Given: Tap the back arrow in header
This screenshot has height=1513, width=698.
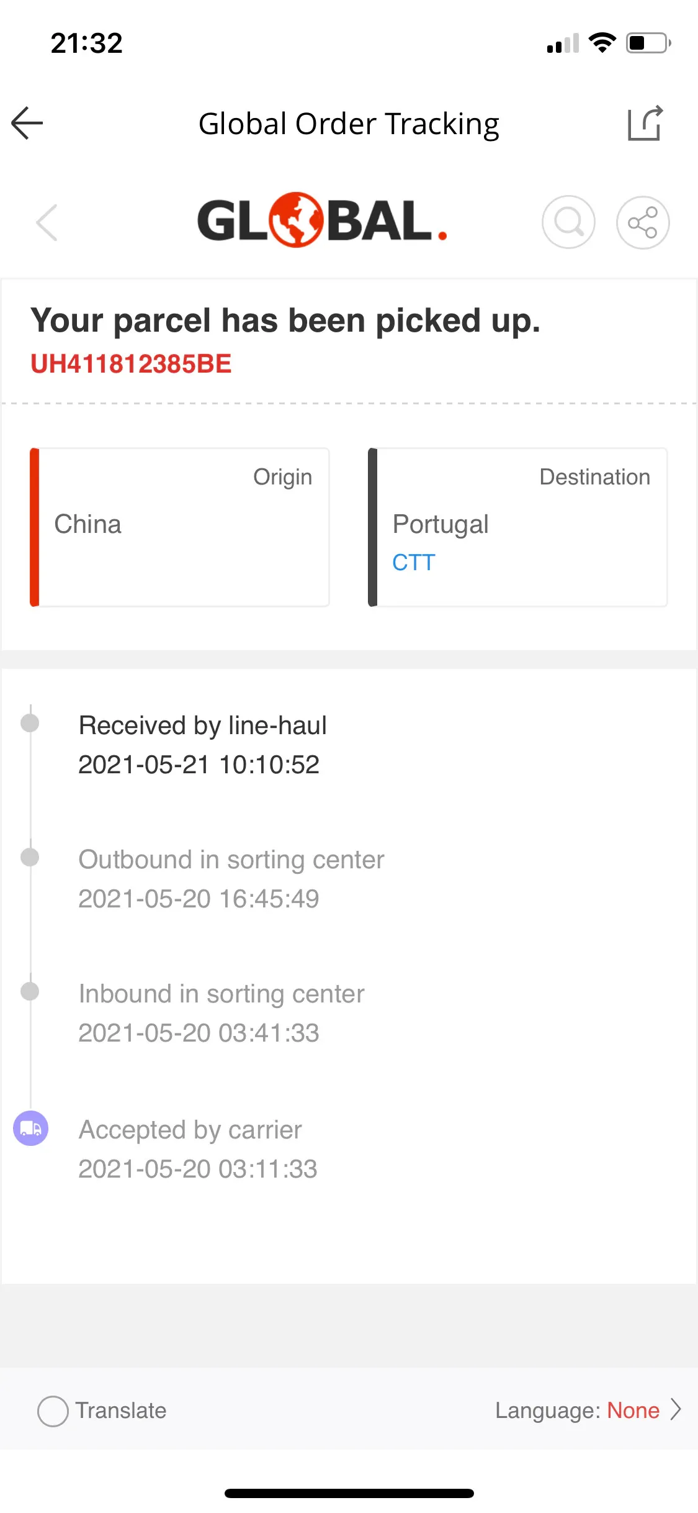Looking at the screenshot, I should coord(27,123).
